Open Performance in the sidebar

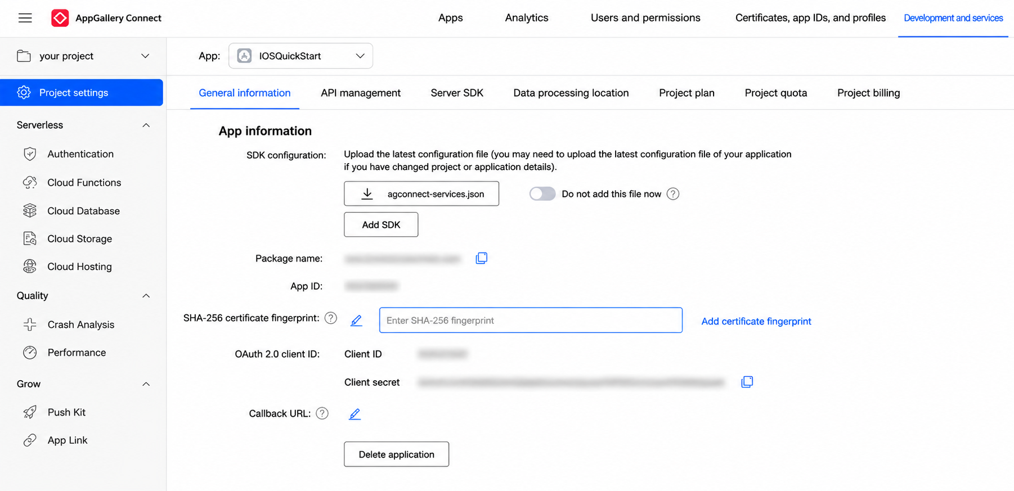[77, 352]
